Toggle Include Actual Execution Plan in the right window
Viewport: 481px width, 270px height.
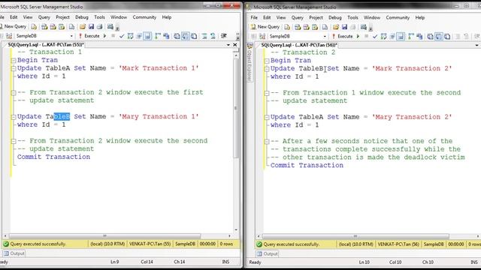point(411,37)
